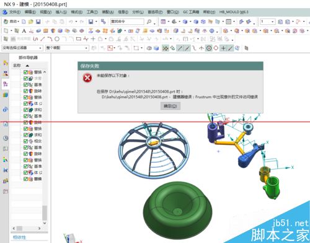Click the command finder magnifier icon
This screenshot has width=310, height=243.
tap(149, 22)
